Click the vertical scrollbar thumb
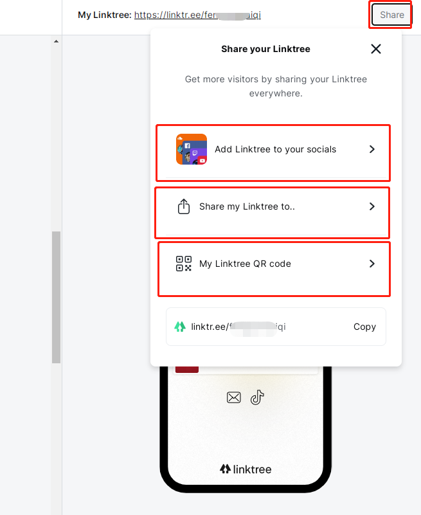 point(56,296)
